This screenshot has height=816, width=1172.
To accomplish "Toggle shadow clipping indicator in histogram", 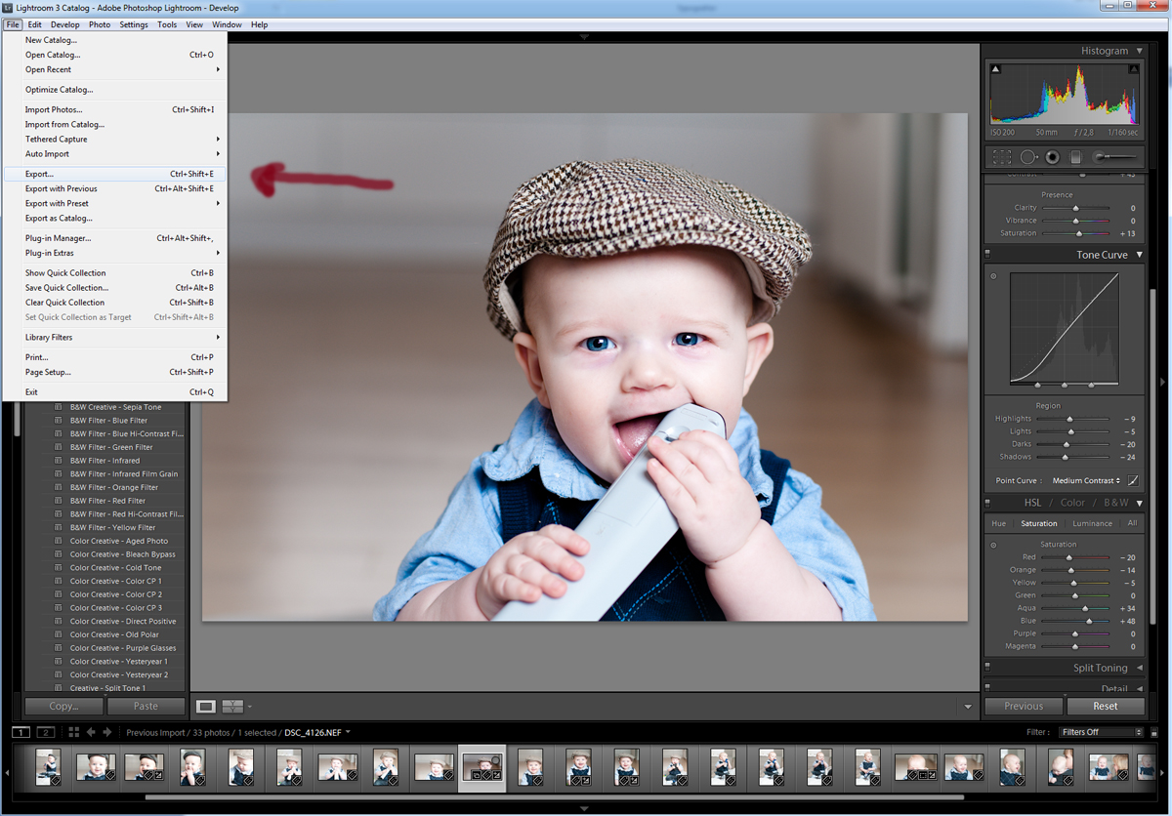I will pyautogui.click(x=995, y=70).
